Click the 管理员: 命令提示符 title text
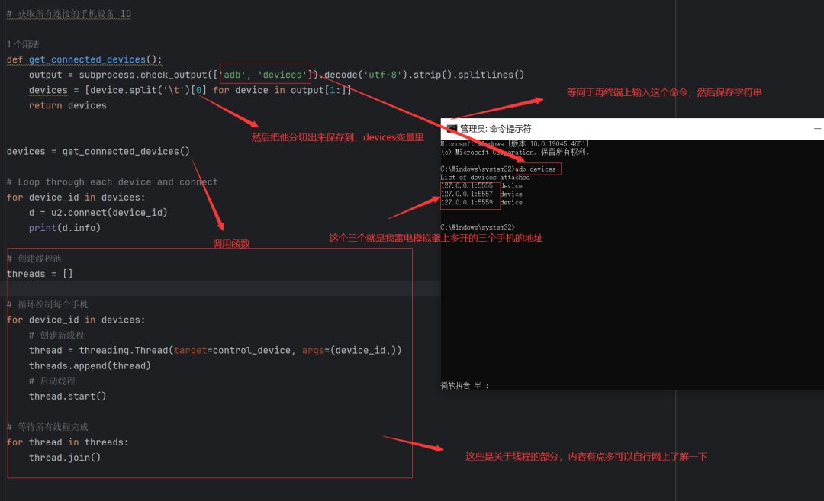 (496, 129)
